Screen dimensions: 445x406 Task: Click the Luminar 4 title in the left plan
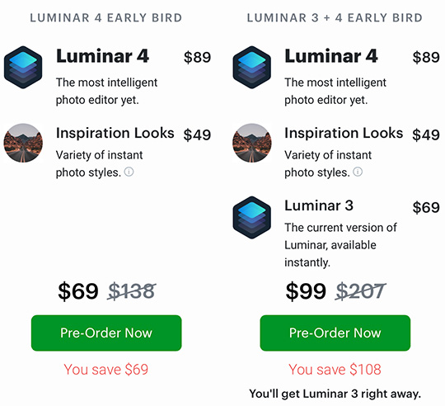[102, 56]
